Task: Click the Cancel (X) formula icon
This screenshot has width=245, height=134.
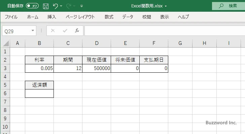Action: (x=53, y=30)
